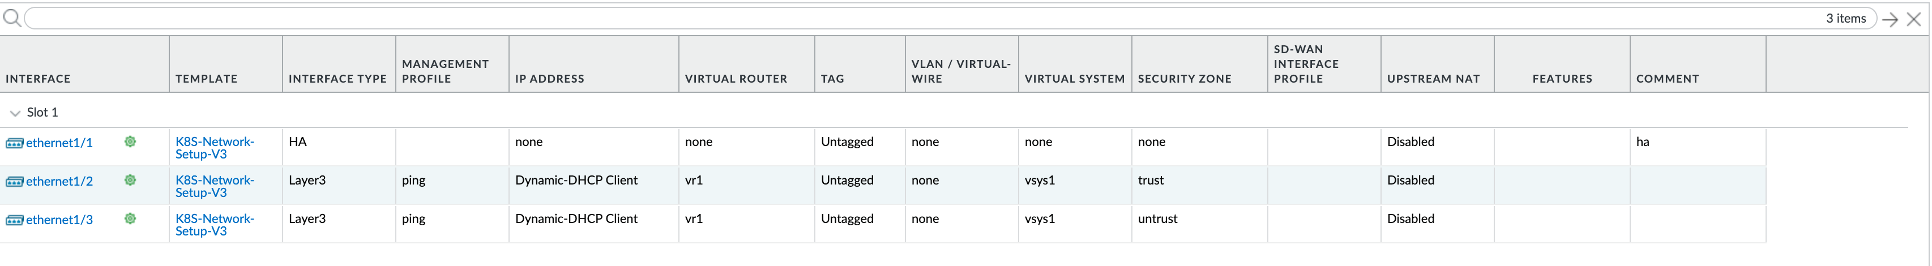The width and height of the screenshot is (1932, 266).
Task: Open the K8S-Network-Setup-V3 template for ethernet1/1
Action: point(215,148)
